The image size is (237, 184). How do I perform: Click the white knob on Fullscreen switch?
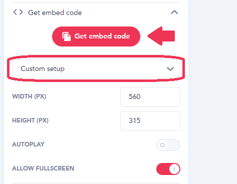pos(174,169)
